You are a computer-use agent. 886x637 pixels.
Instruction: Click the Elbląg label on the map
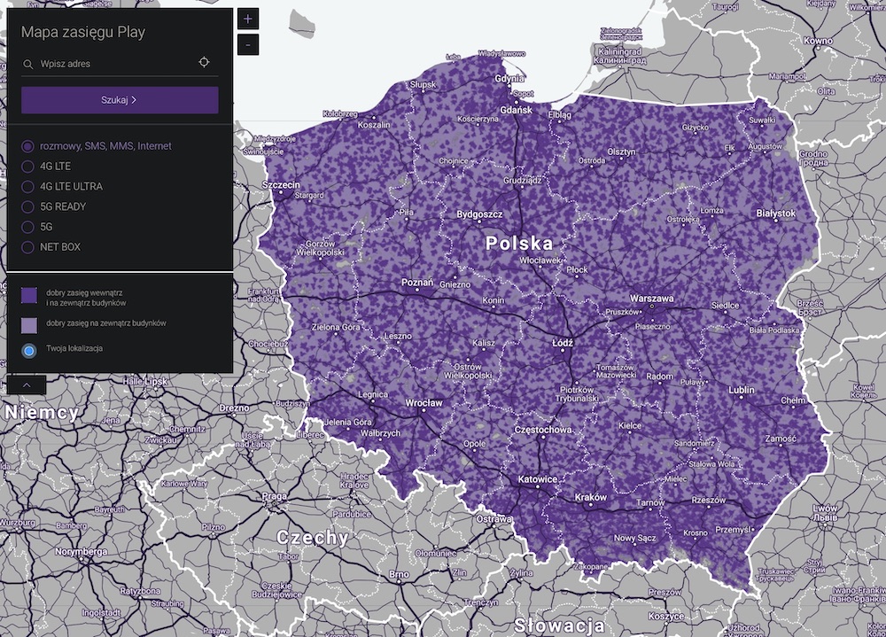pos(559,115)
